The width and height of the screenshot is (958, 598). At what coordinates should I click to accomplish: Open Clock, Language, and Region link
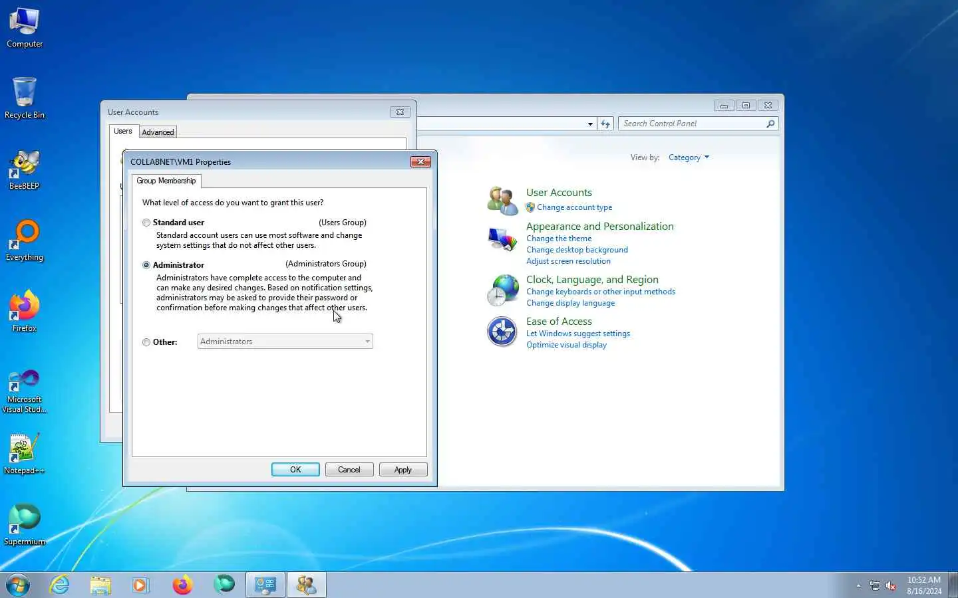tap(592, 280)
